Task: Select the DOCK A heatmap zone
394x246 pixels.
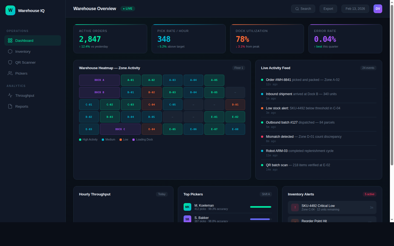Action: pos(99,80)
